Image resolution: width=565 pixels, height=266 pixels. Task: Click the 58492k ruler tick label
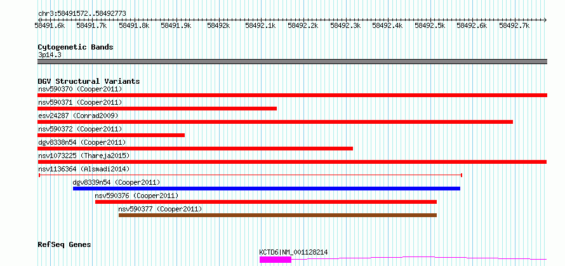[219, 25]
